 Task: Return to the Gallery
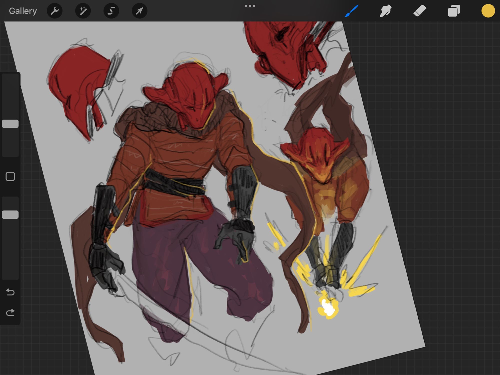point(23,11)
